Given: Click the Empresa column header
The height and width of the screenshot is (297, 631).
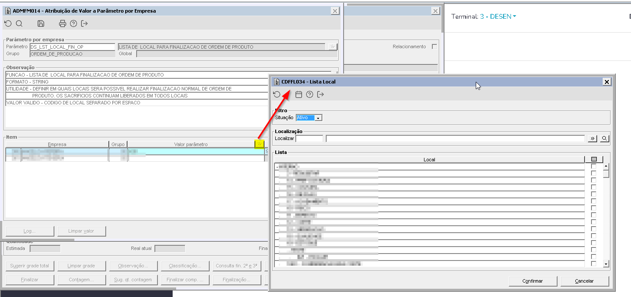Looking at the screenshot, I should point(57,144).
